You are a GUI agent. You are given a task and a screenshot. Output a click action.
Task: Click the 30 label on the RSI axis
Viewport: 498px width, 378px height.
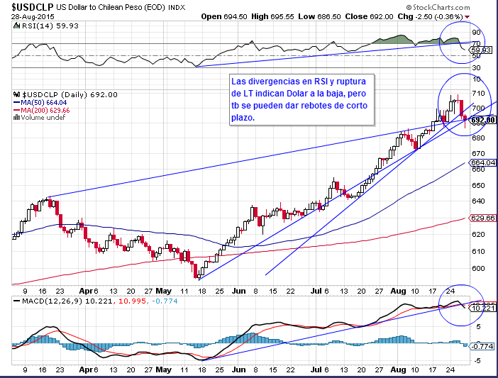pyautogui.click(x=477, y=67)
